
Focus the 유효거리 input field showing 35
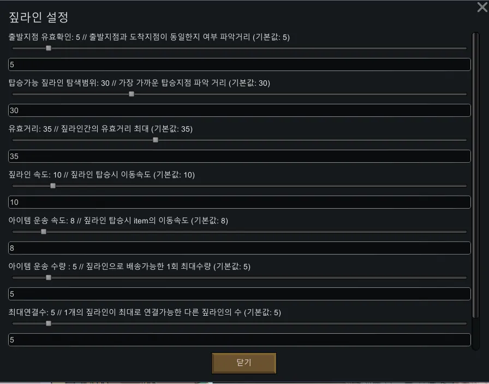click(x=239, y=156)
